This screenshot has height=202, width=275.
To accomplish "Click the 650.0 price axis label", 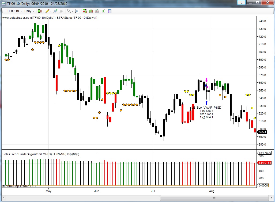I will point(262,90).
